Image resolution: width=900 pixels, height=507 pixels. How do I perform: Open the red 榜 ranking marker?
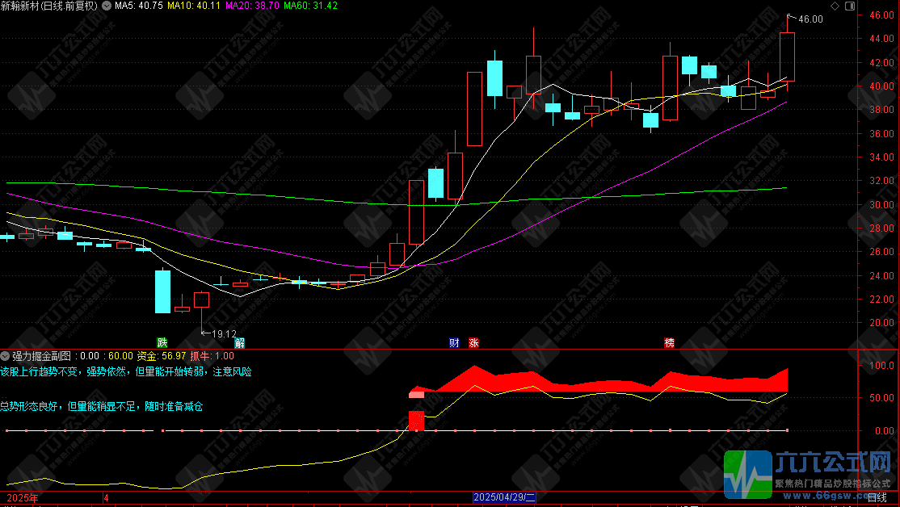(669, 342)
